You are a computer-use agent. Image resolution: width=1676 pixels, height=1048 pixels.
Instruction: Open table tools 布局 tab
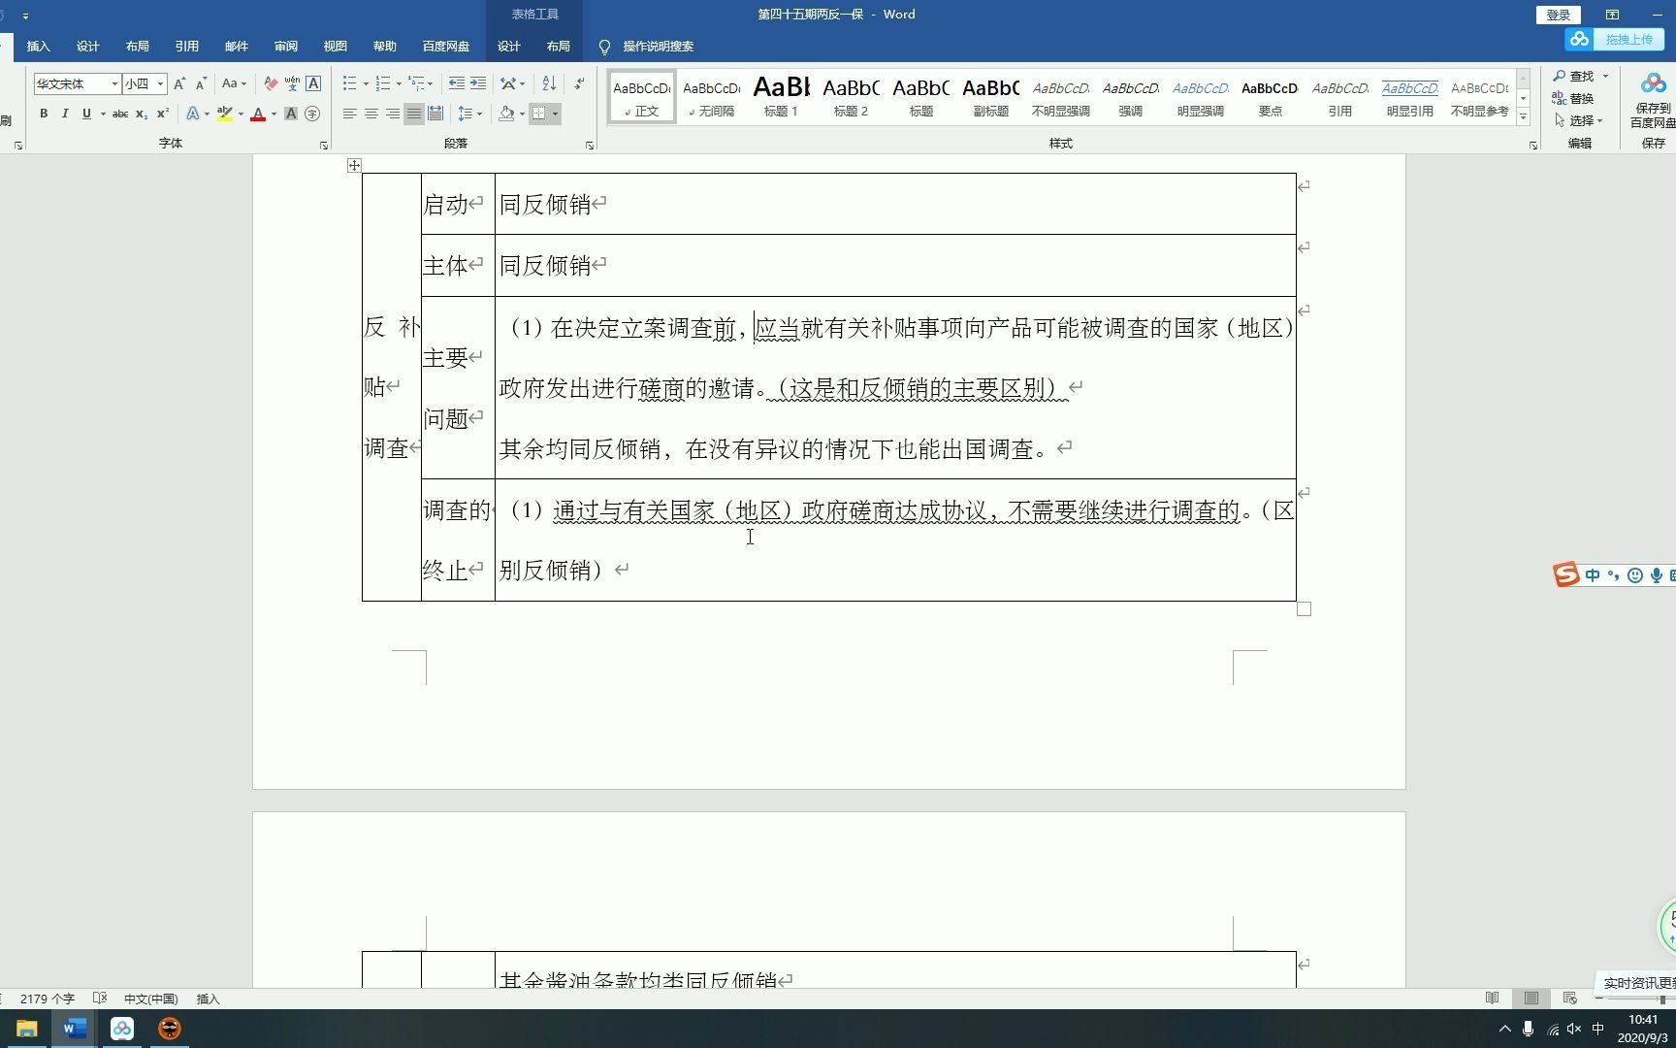(x=559, y=47)
